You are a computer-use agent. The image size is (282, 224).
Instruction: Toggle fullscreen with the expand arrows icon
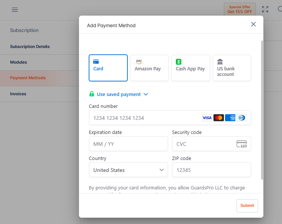(x=265, y=9)
